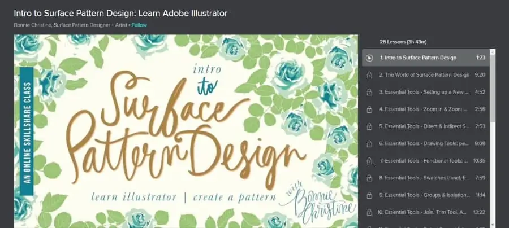This screenshot has height=228, width=509.
Task: Select lesson 1 Intro to Surface Pattern Design
Action: tap(425, 58)
